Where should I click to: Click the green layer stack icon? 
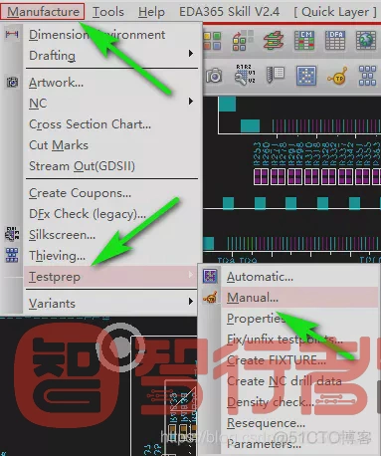pos(274,41)
